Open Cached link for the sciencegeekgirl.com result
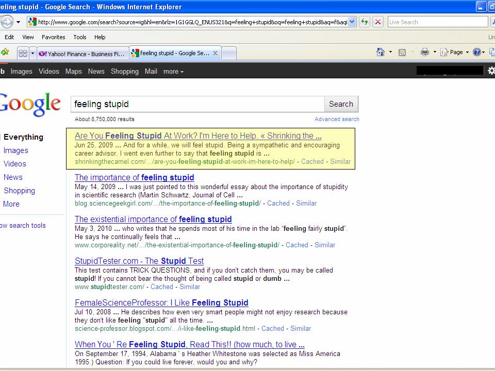Screen dimensions: 495x371 [x=278, y=203]
